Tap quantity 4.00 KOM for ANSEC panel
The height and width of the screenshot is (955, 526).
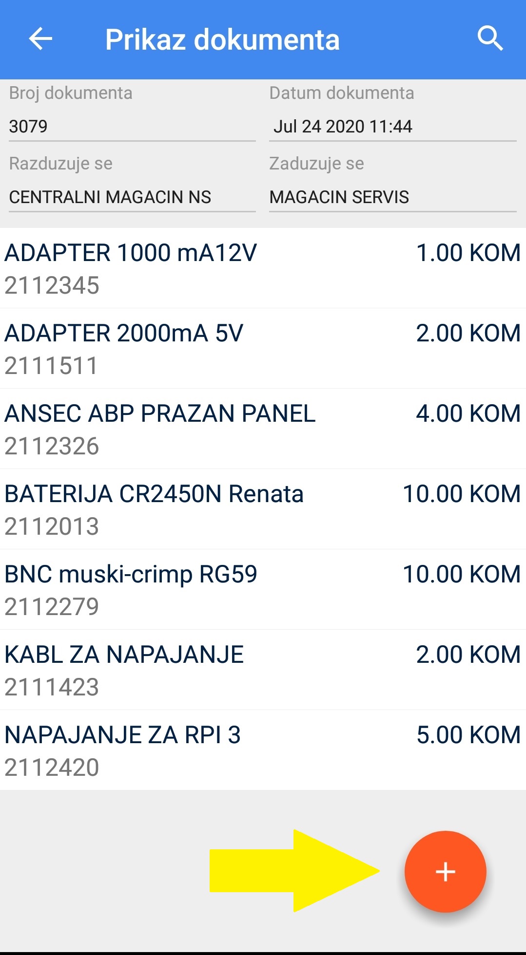coord(468,414)
